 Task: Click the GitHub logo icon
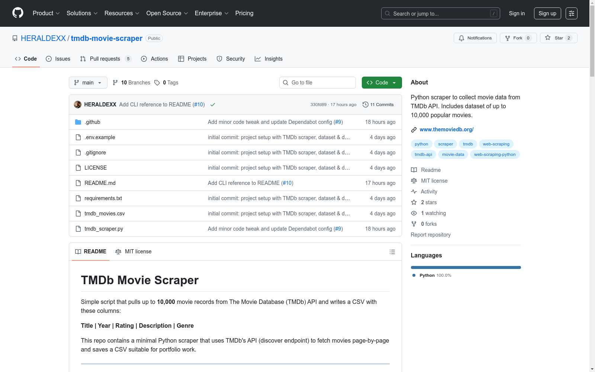pyautogui.click(x=18, y=13)
